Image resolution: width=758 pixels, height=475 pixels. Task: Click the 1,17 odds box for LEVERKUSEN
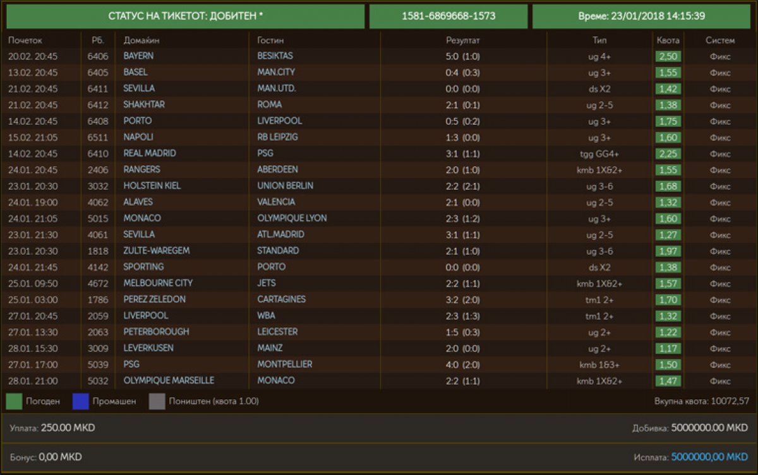[668, 348]
